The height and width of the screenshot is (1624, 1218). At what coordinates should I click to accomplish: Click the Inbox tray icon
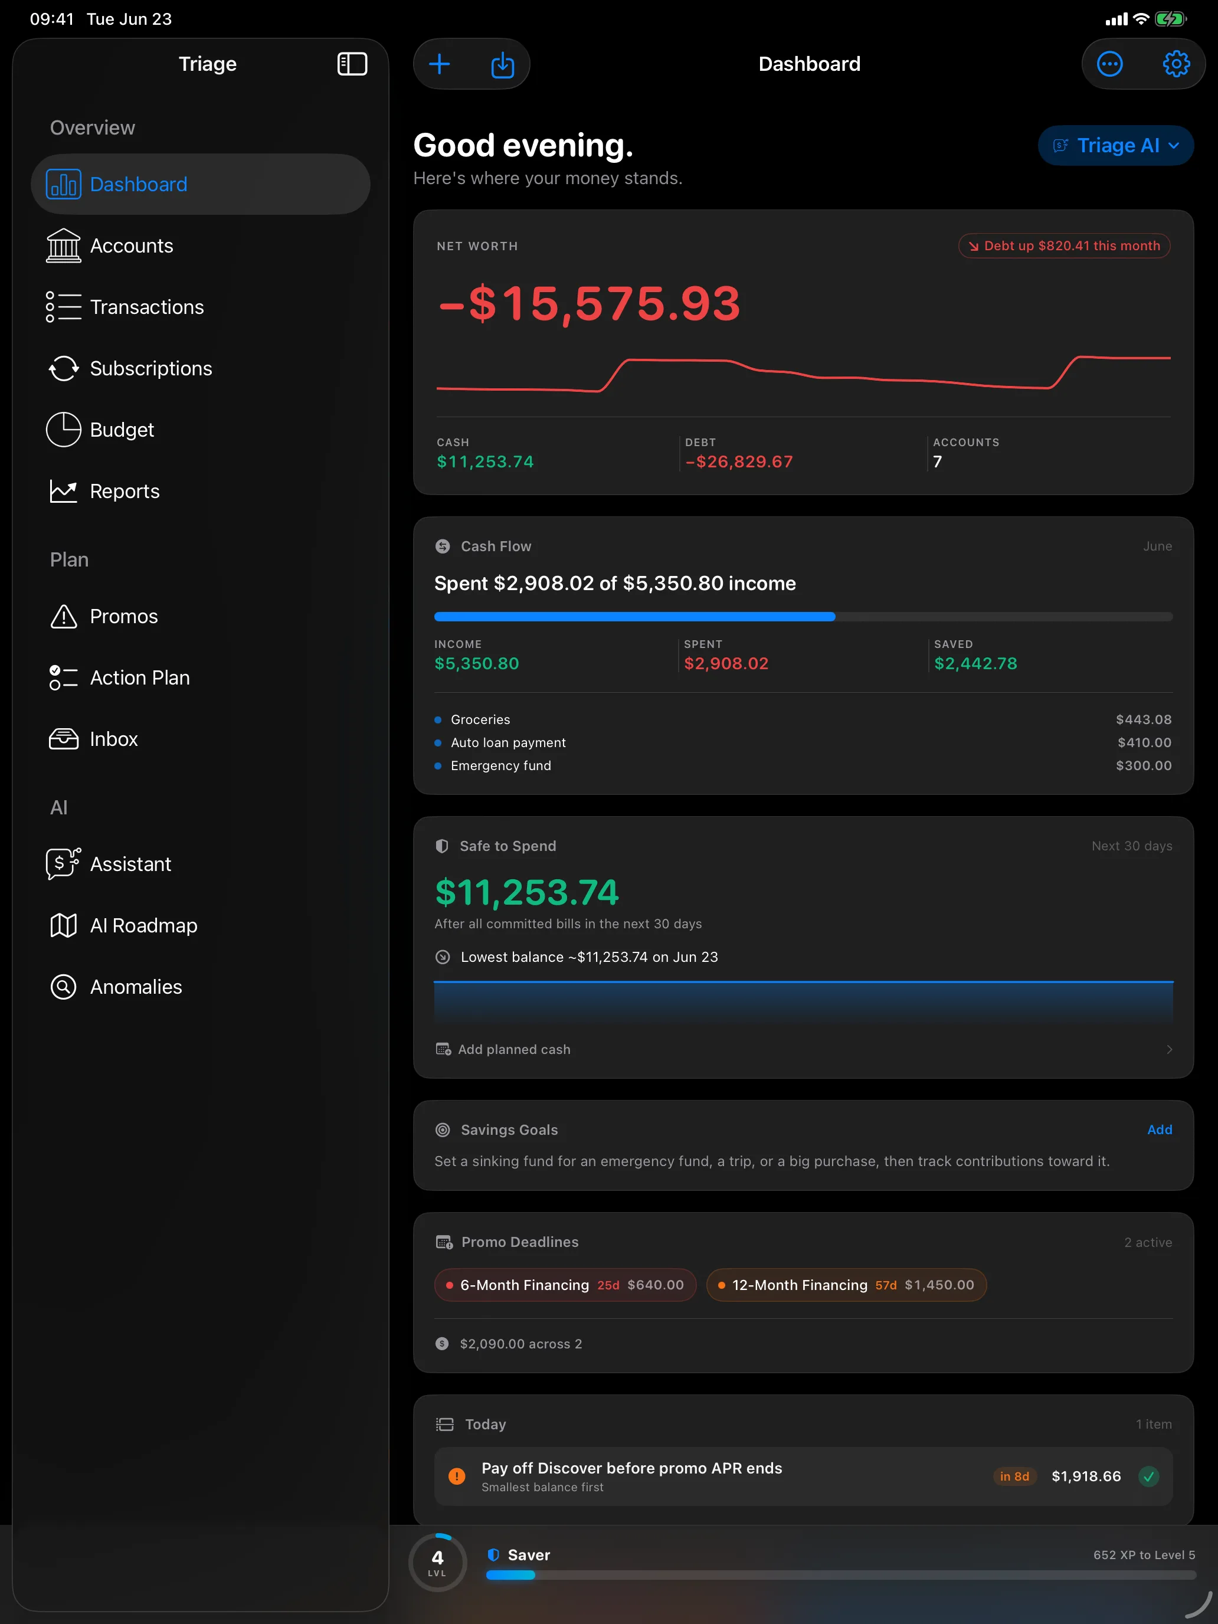coord(63,739)
